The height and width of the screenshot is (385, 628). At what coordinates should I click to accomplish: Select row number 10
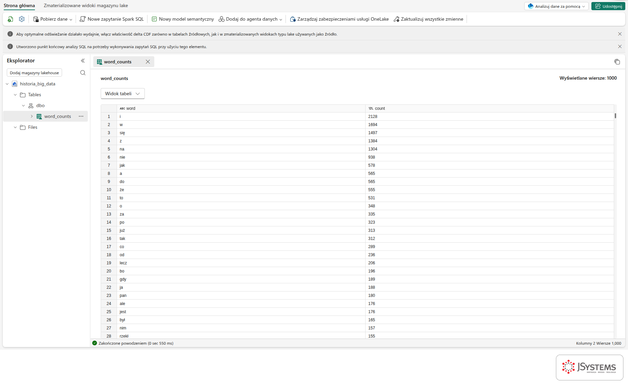coord(109,190)
